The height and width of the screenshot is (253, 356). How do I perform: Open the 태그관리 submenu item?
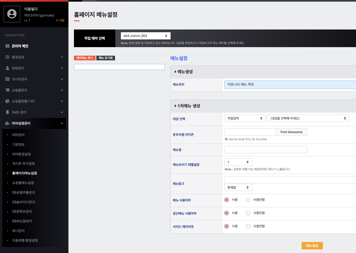(18, 231)
